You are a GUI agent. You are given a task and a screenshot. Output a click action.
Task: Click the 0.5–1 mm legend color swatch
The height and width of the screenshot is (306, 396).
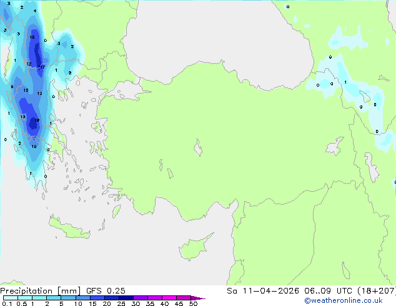tap(25, 298)
